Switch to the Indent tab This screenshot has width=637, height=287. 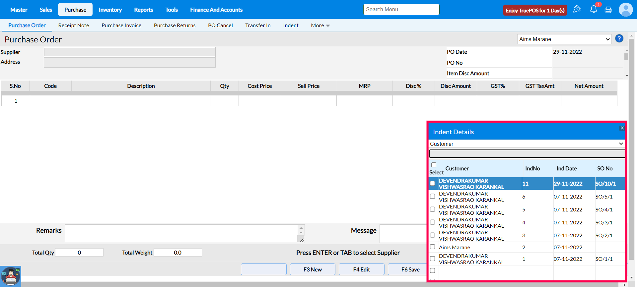pyautogui.click(x=291, y=26)
